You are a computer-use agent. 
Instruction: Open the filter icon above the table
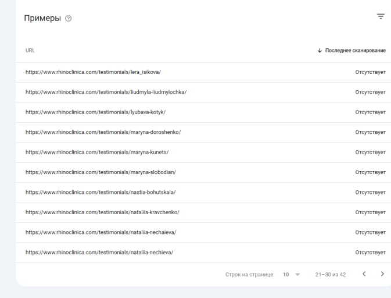pyautogui.click(x=381, y=16)
